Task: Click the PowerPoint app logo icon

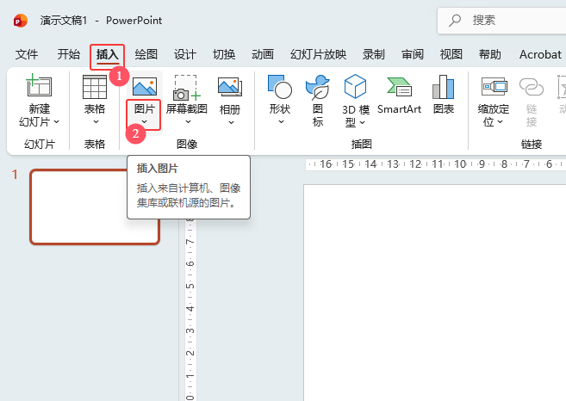Action: tap(21, 21)
